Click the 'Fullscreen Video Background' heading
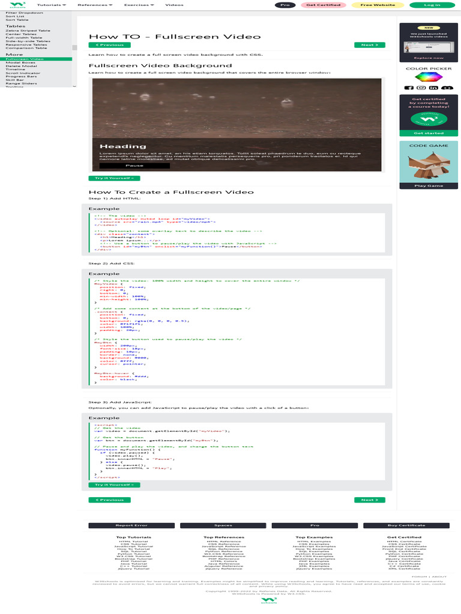The width and height of the screenshot is (461, 614). coord(160,65)
